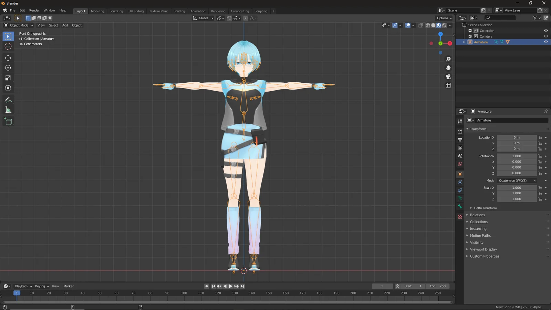Select the Measure tool

(8, 110)
